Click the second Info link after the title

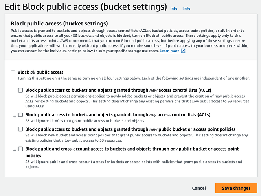(x=187, y=9)
